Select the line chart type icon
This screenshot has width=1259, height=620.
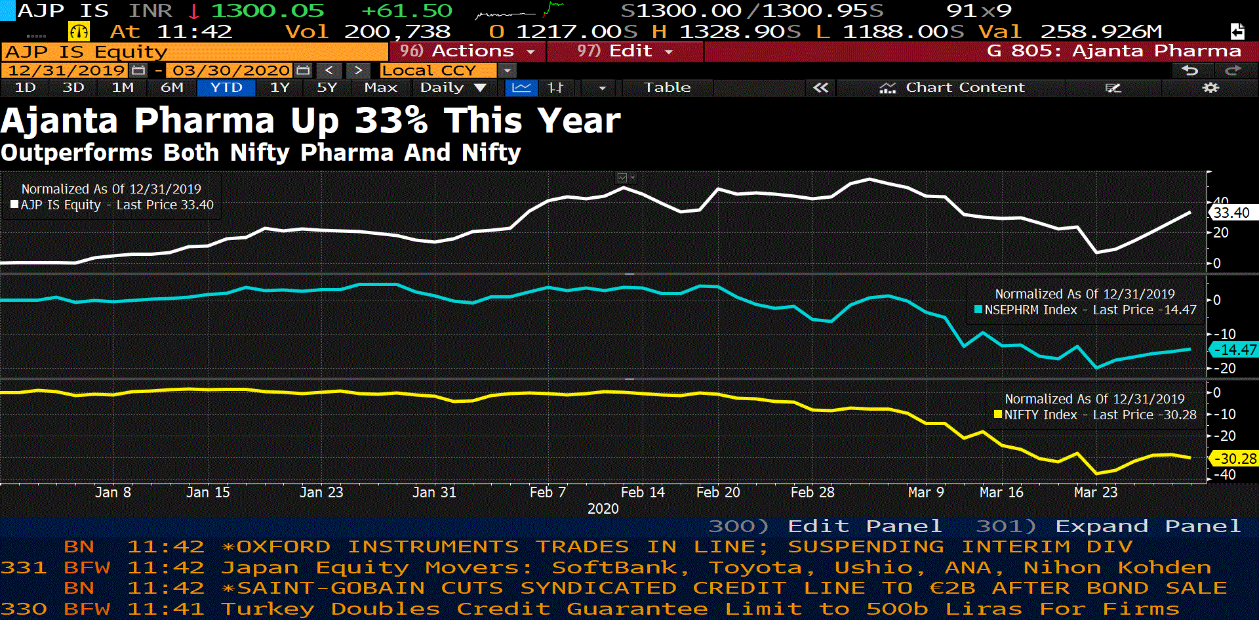coord(521,88)
